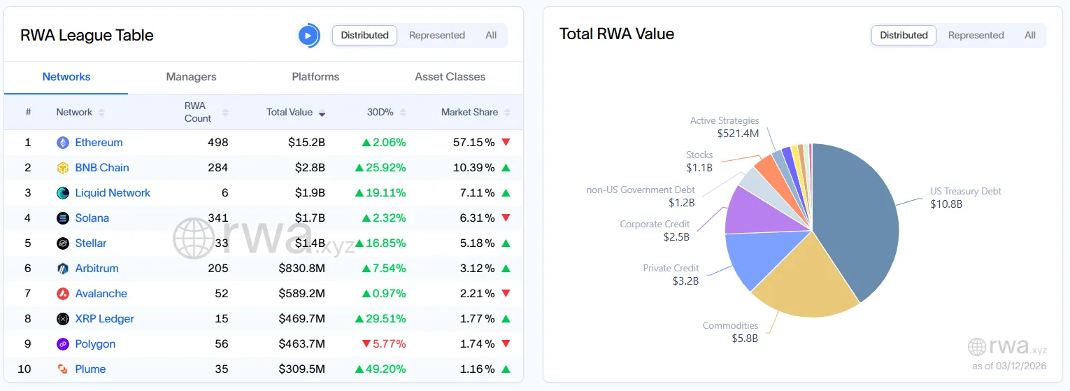Screen dimensions: 1070x391
Task: Click the Avalanche logo icon
Action: [63, 294]
